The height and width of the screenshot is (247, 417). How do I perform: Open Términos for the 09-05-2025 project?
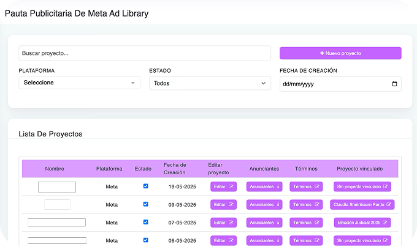(x=306, y=205)
